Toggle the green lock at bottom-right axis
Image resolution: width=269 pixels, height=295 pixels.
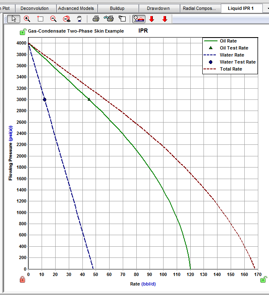[263, 280]
